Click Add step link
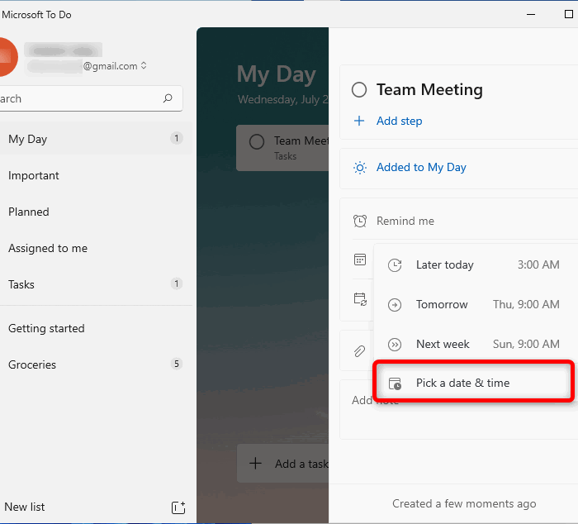Viewport: 578px width, 524px height. tap(399, 121)
